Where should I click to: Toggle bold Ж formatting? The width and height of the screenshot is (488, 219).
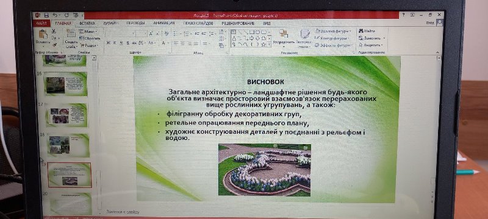tap(109, 43)
